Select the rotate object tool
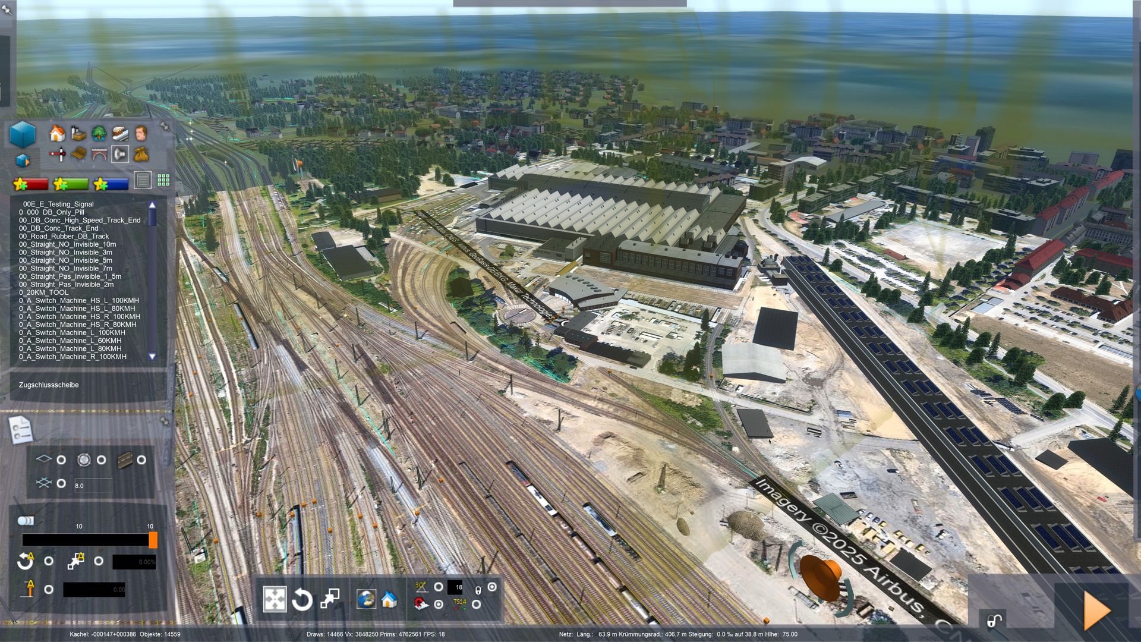The height and width of the screenshot is (642, 1141). coord(302,599)
